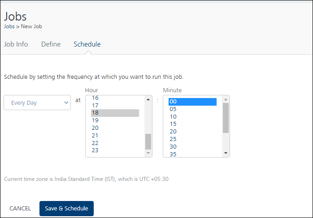The height and width of the screenshot is (218, 313).
Task: Click the Hour list scroll down arrow
Action: point(148,153)
